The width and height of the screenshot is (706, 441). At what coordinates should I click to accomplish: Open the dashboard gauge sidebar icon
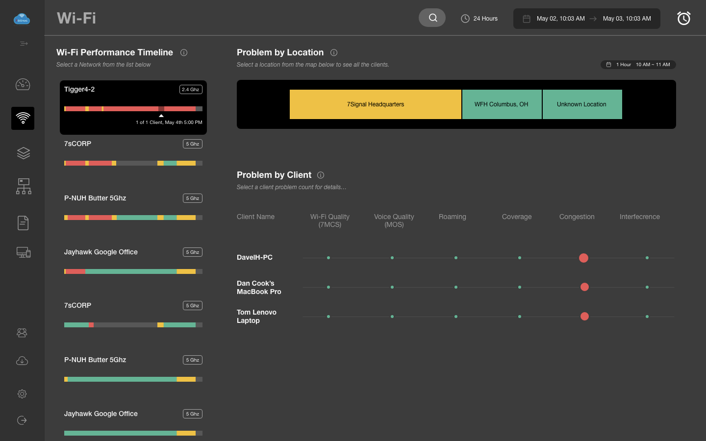coord(23,85)
